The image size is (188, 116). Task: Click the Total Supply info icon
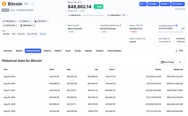click(x=169, y=42)
